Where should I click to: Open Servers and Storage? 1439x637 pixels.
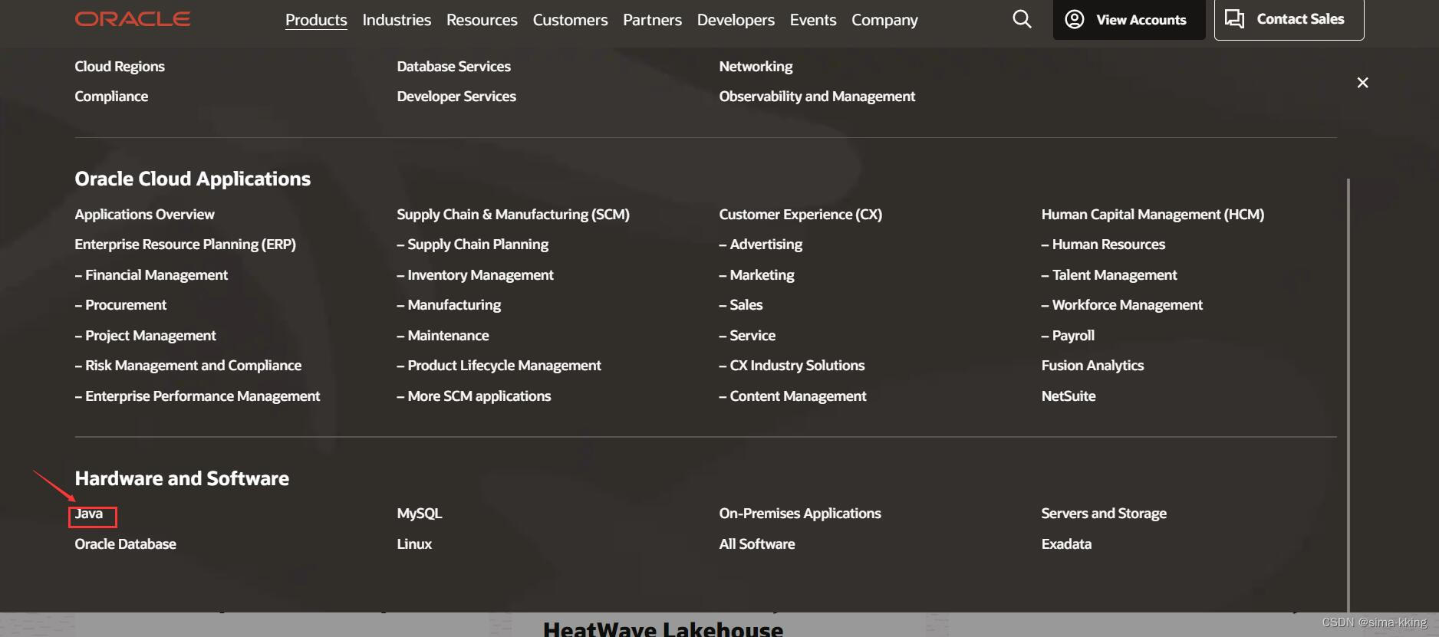[1104, 514]
